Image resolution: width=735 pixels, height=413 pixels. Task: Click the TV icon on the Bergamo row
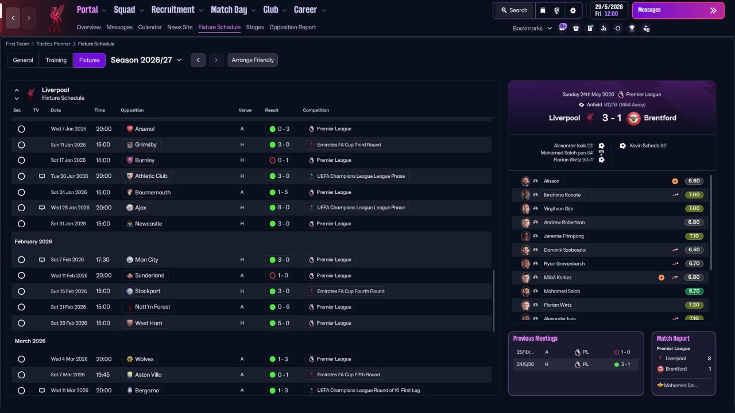(x=41, y=391)
